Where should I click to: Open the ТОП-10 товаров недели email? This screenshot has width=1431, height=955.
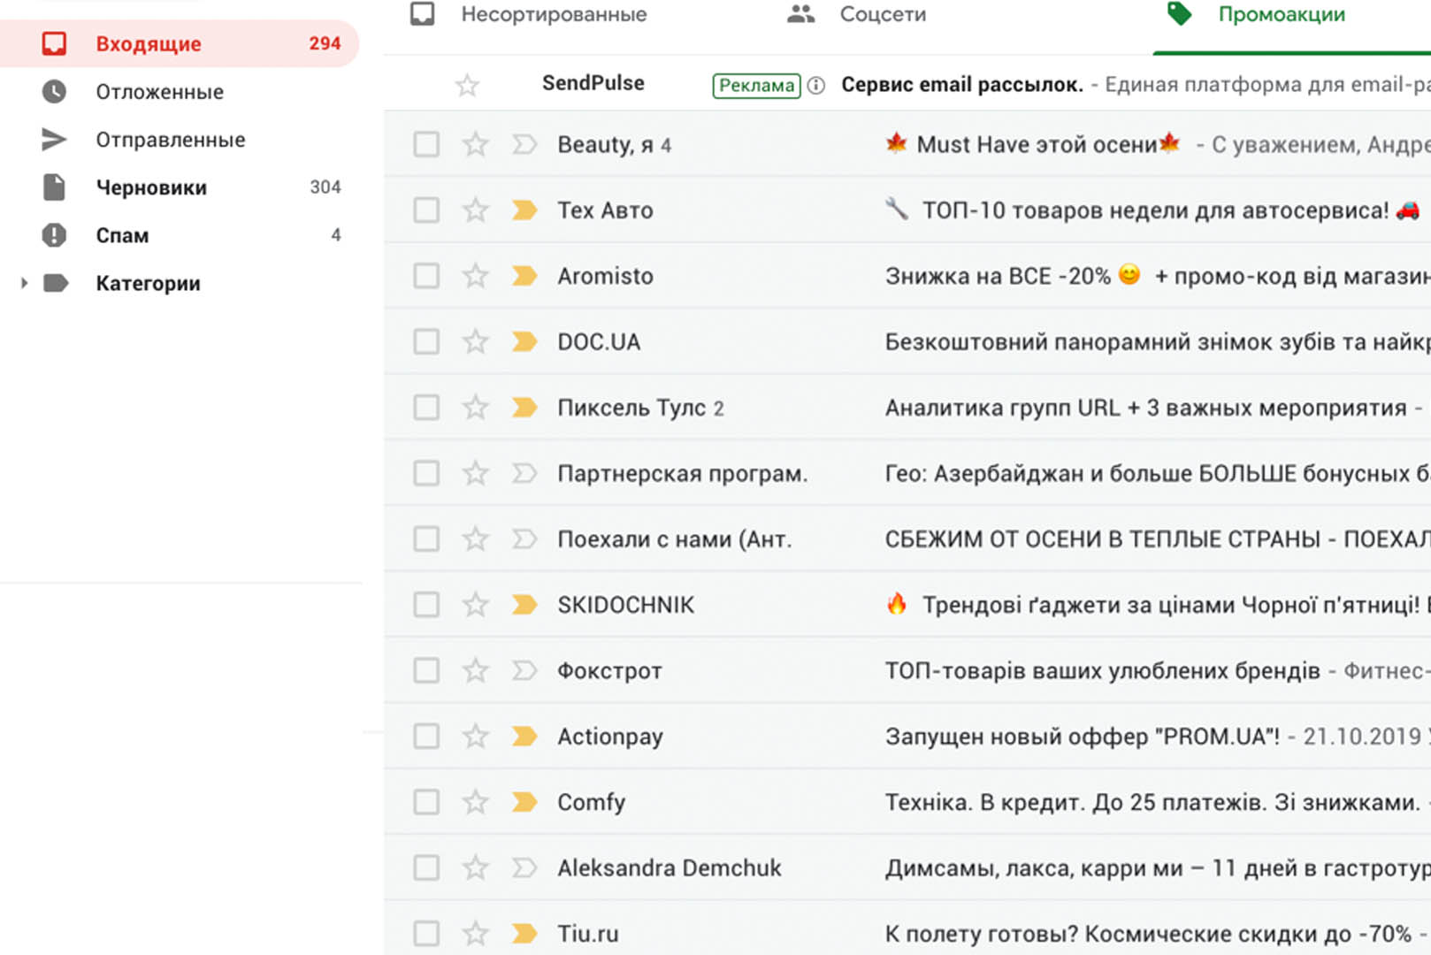907,210
